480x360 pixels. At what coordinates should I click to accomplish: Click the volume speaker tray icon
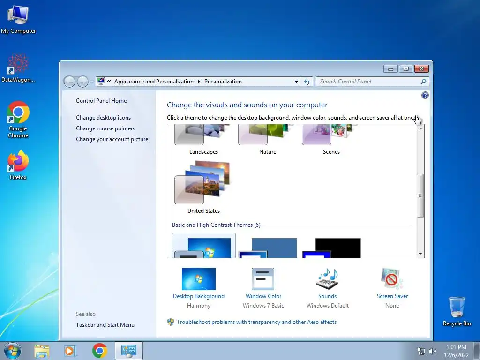click(x=433, y=351)
